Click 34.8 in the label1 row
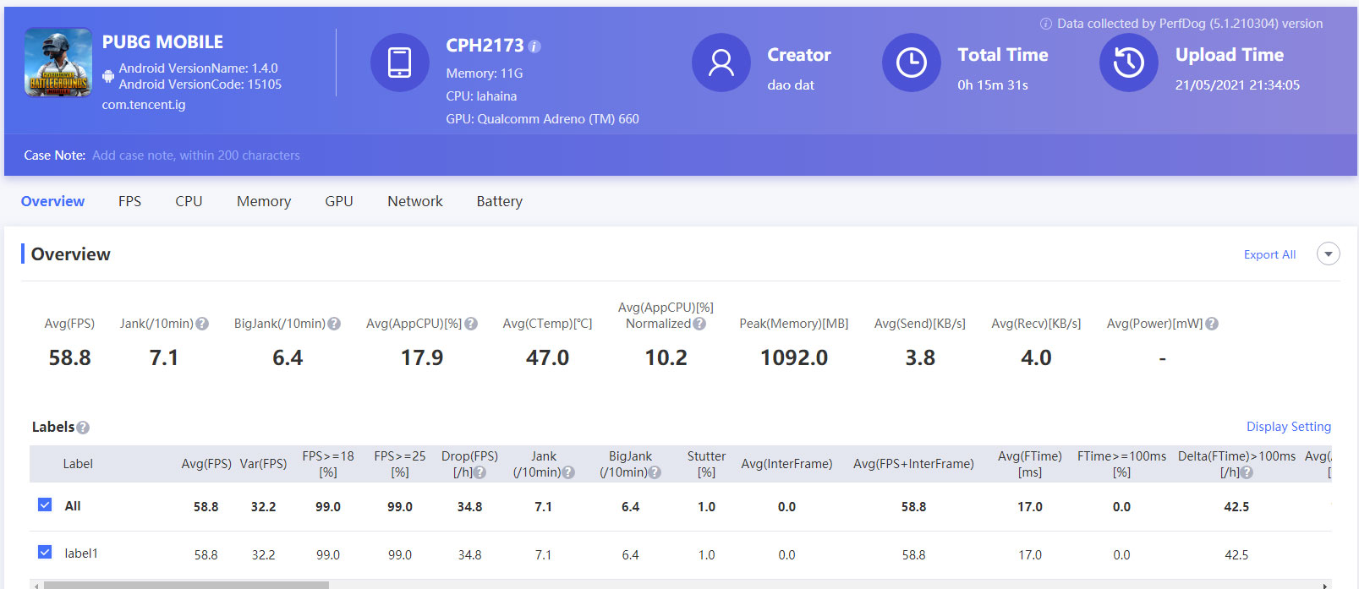The image size is (1359, 589). [x=469, y=555]
